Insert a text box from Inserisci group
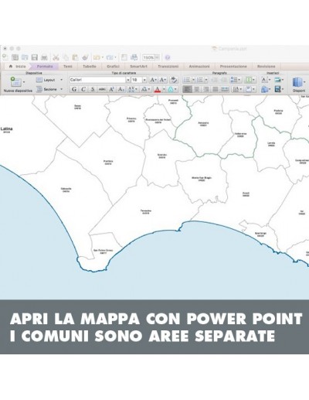Viewport: 309px width, 400px height. pos(264,80)
